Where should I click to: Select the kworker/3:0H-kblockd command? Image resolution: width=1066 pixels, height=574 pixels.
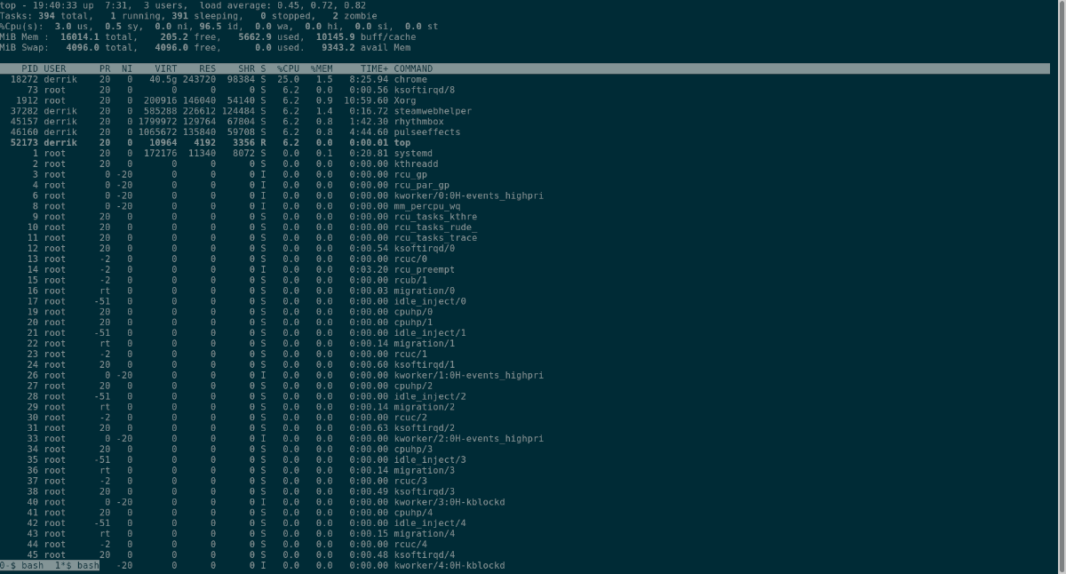[x=449, y=502]
